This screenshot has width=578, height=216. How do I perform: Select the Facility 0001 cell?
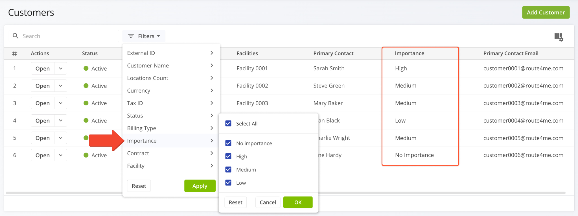coord(252,68)
